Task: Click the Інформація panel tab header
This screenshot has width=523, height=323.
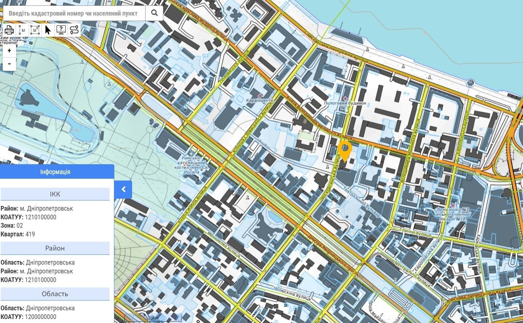Action: (x=55, y=171)
